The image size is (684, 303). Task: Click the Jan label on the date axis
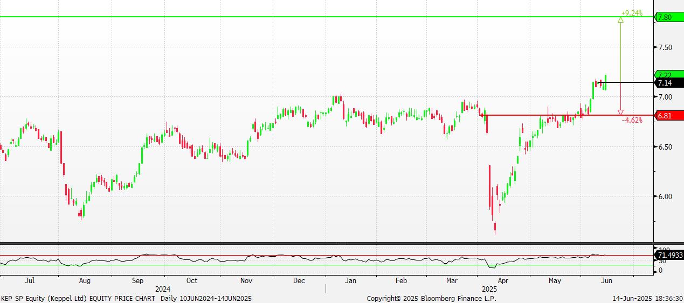pos(350,280)
